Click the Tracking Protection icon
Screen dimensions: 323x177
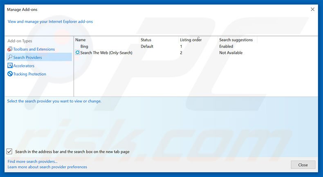tap(10, 74)
